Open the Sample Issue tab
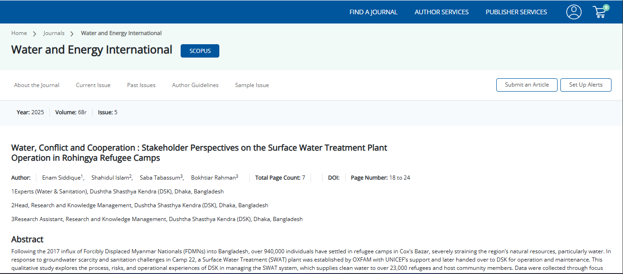Viewport: 623px width, 274px height. (x=252, y=85)
